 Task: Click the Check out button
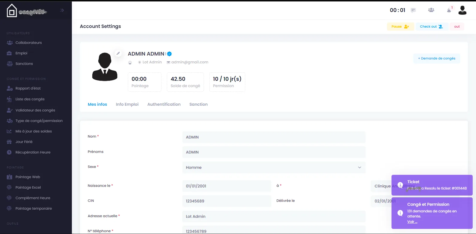(432, 26)
